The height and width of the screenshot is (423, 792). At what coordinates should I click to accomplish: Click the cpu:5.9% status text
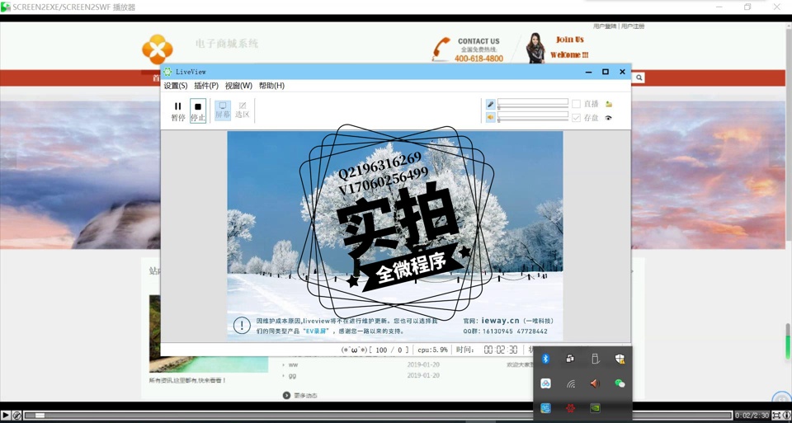[432, 350]
